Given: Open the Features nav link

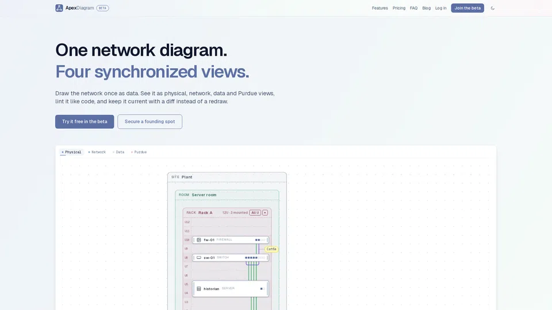Looking at the screenshot, I should point(380,8).
